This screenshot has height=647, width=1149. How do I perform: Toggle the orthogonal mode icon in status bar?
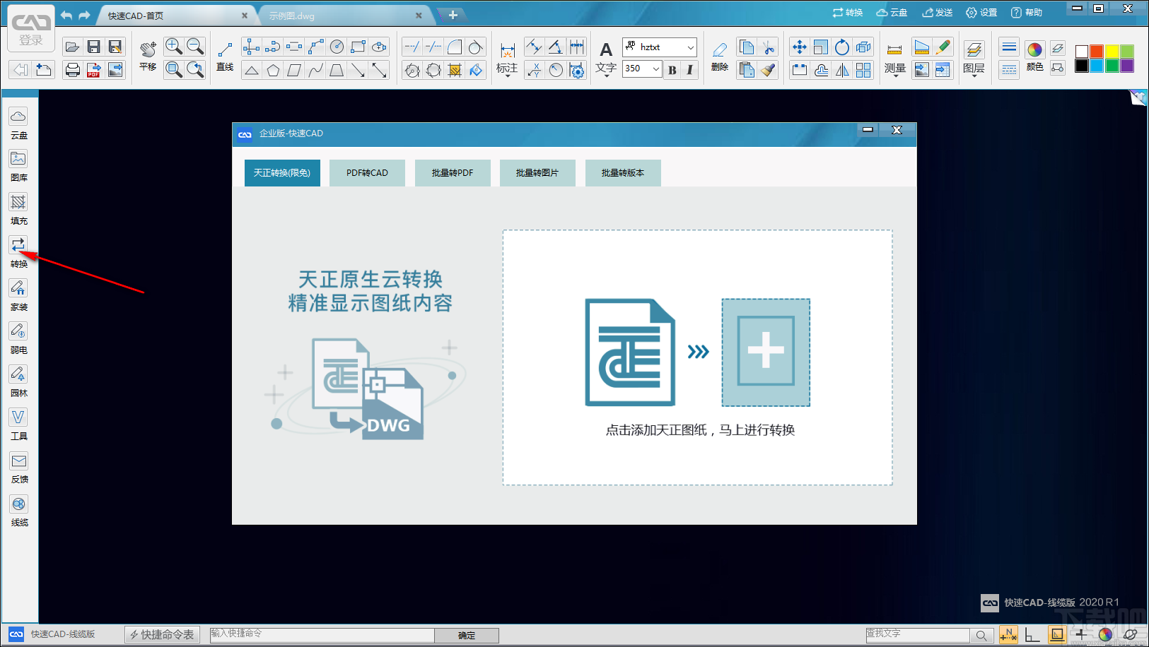[1032, 634]
